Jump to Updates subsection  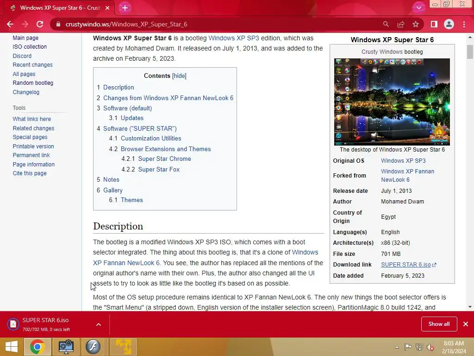pos(132,118)
